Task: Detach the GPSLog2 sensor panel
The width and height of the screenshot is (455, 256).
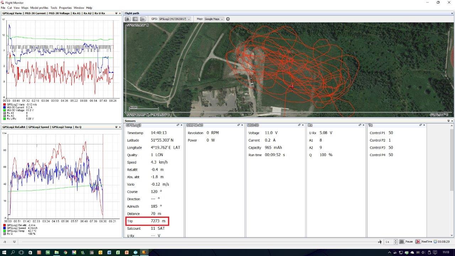Action: coord(178,125)
